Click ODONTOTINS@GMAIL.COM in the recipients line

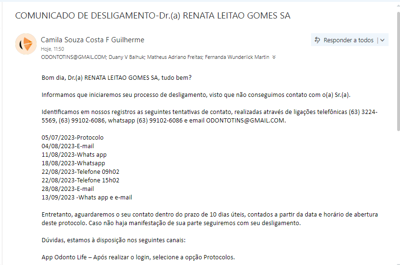click(x=73, y=57)
